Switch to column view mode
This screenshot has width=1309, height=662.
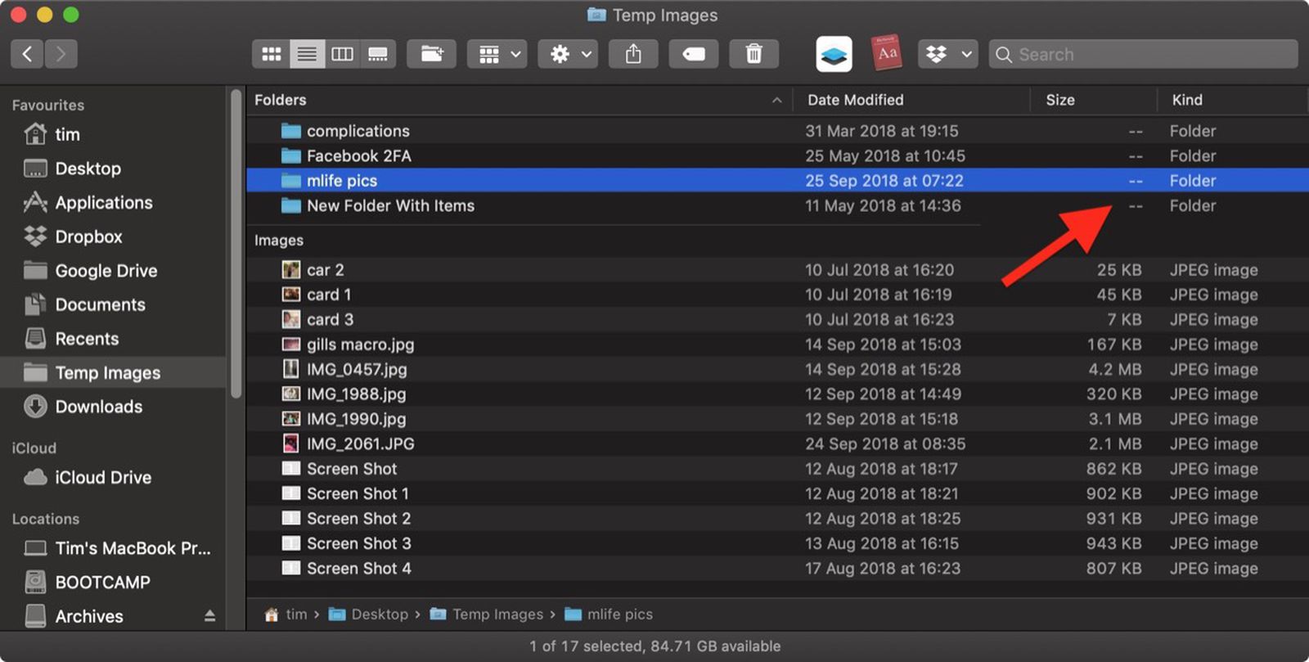(x=342, y=55)
